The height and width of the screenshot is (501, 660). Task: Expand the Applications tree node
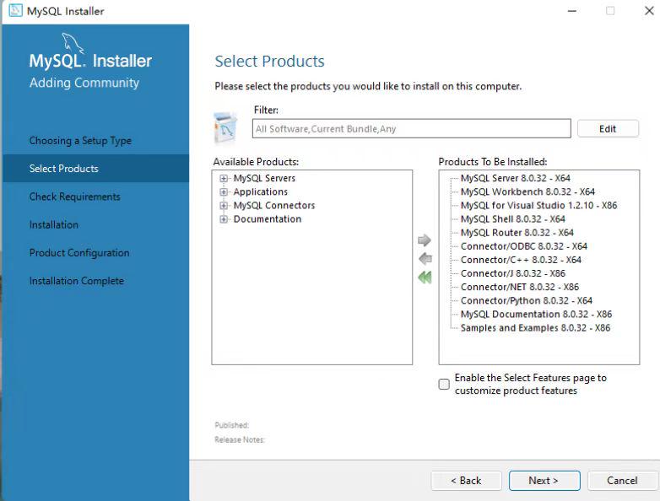(224, 191)
